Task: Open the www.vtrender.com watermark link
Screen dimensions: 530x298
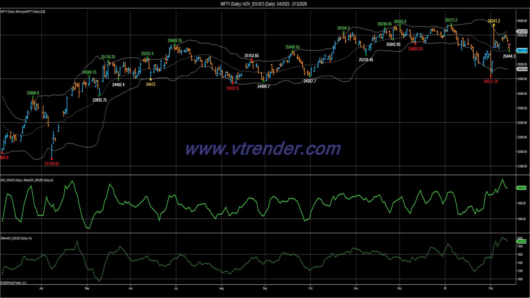Action: 263,149
